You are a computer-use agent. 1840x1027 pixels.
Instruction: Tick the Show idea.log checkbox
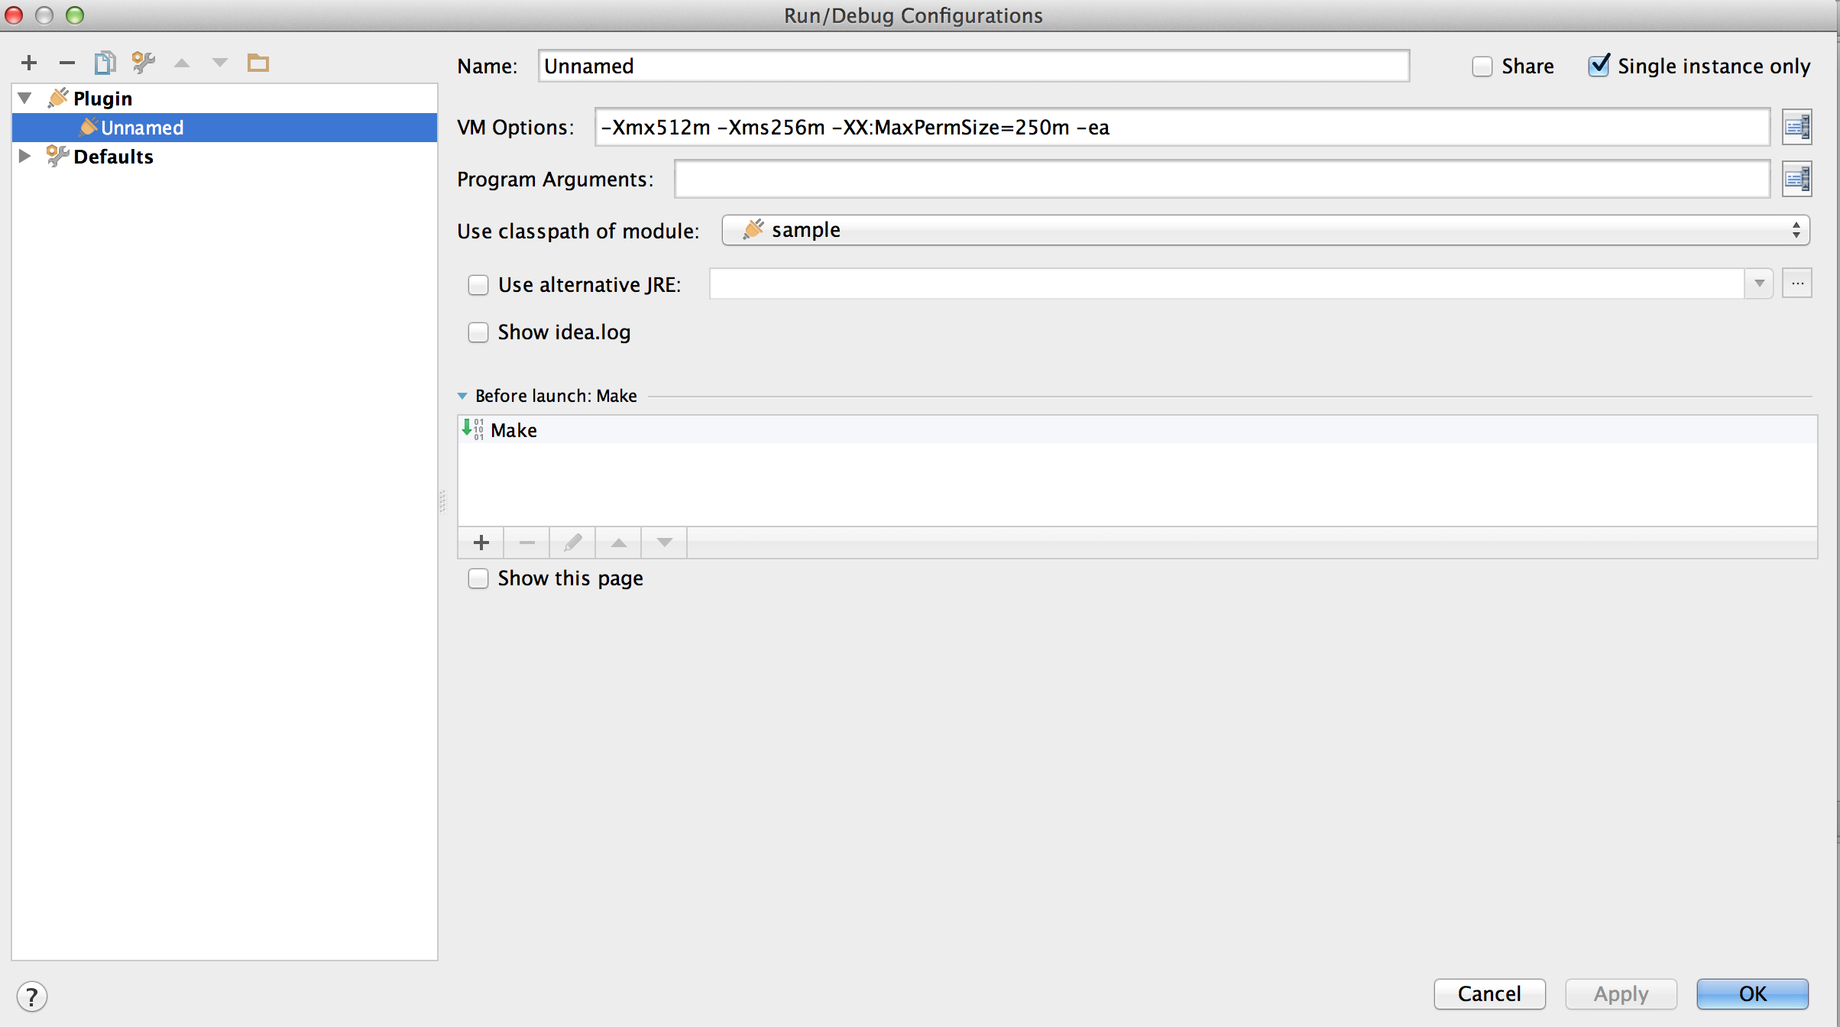478,332
